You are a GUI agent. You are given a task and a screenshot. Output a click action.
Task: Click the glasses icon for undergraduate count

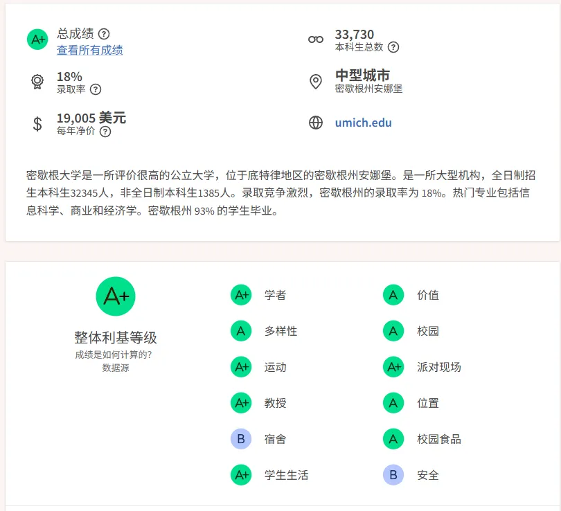pos(316,39)
